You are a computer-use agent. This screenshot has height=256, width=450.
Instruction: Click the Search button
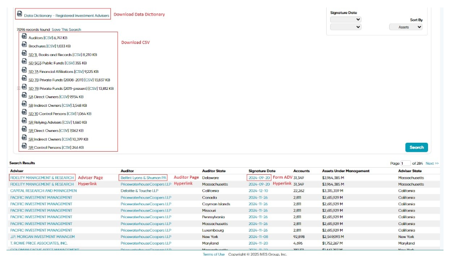point(417,147)
